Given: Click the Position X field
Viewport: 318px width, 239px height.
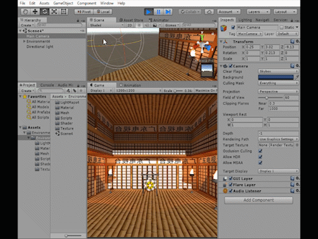Looking at the screenshot, I should click(252, 47).
